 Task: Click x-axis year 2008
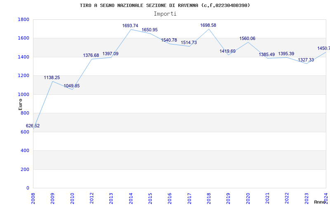tap(33, 199)
